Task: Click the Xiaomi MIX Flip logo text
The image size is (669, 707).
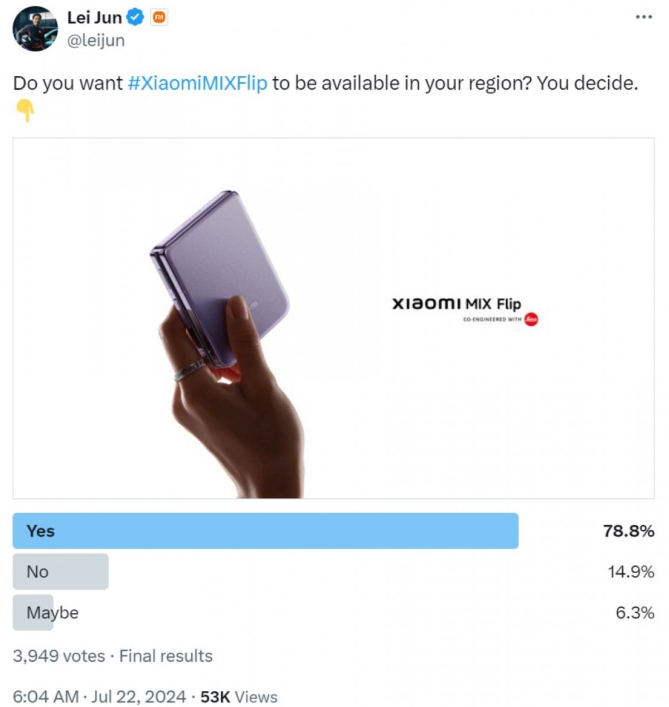Action: [x=457, y=304]
